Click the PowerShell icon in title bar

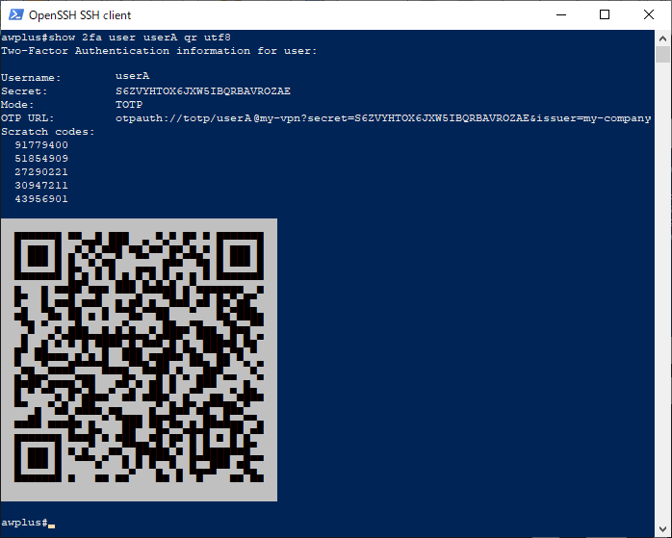[x=14, y=14]
